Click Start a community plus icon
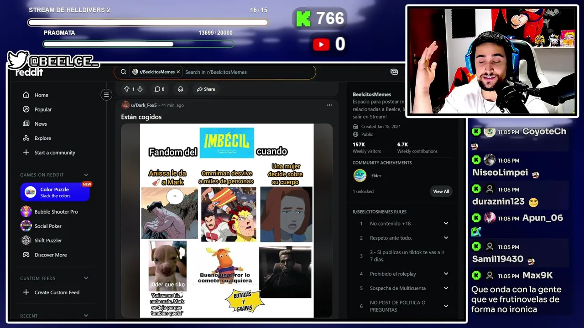 pyautogui.click(x=26, y=153)
